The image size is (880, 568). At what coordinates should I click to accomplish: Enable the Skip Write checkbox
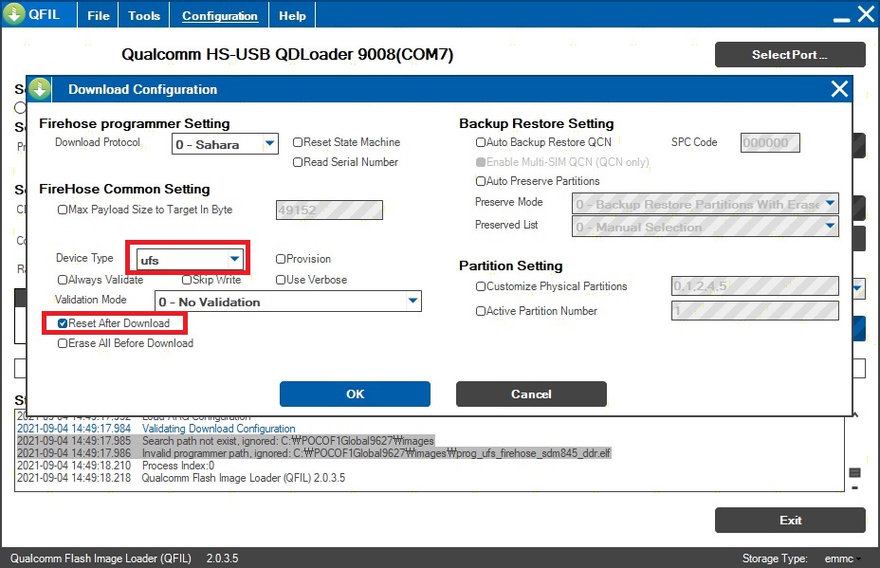(187, 280)
